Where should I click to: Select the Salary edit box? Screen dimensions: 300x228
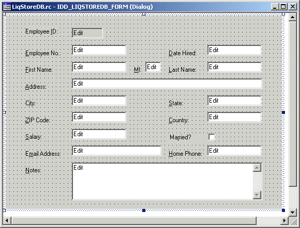[x=99, y=134]
